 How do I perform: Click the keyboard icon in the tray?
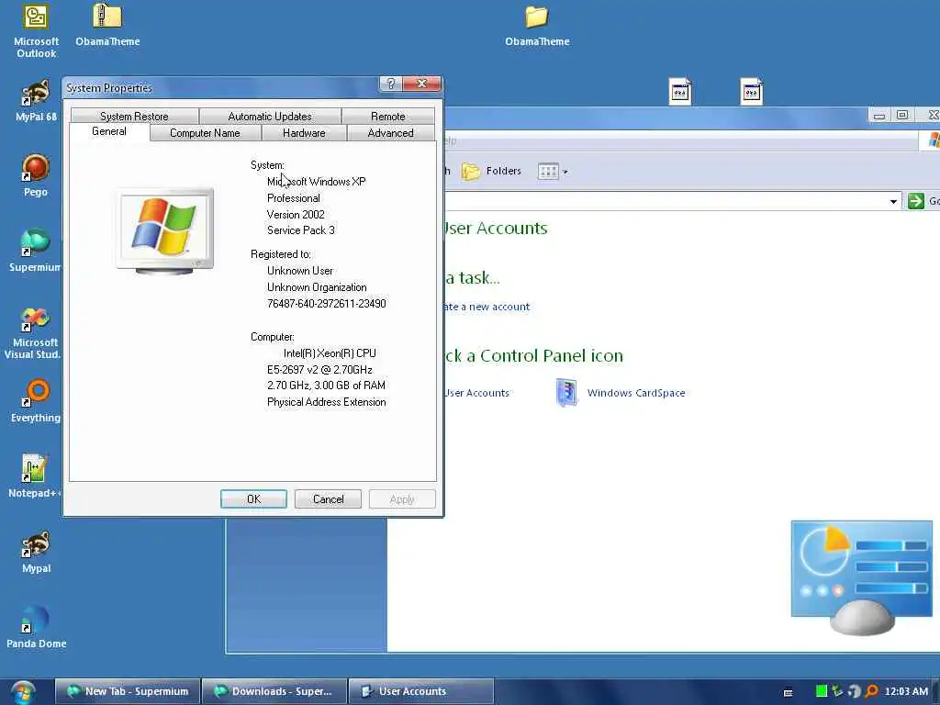[788, 692]
